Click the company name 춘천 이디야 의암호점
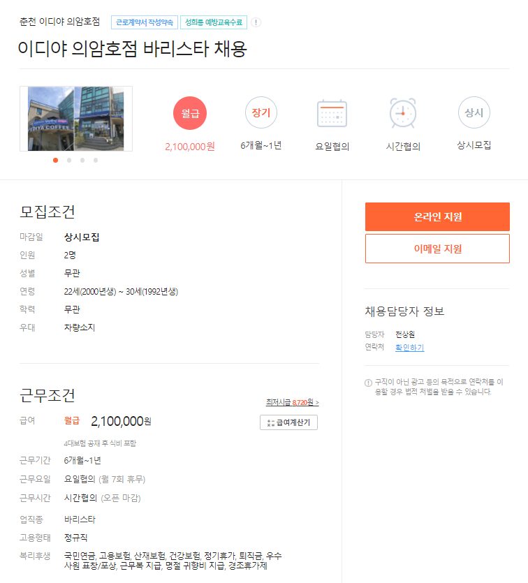 tap(60, 22)
